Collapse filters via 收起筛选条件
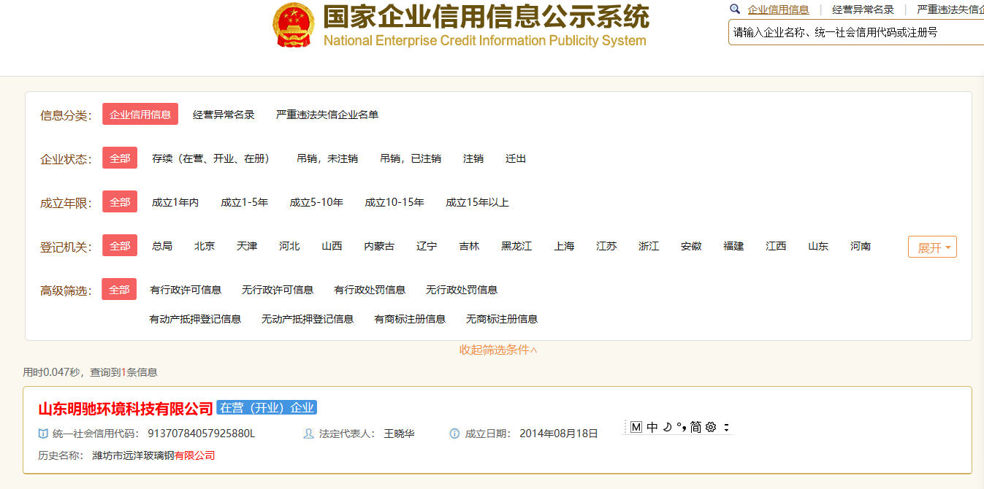Viewport: 984px width, 489px height. [498, 350]
